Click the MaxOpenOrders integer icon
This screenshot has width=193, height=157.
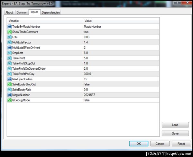(x=9, y=79)
